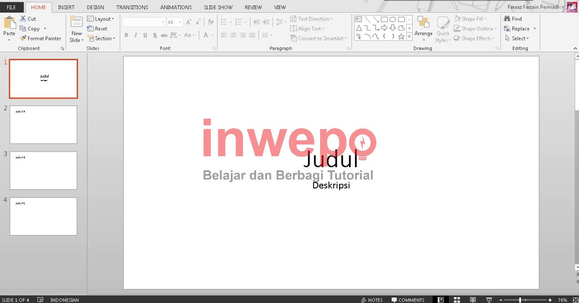Screen dimensions: 579x303
Task: Click the Paste icon in Clipboard
Action: (9, 23)
